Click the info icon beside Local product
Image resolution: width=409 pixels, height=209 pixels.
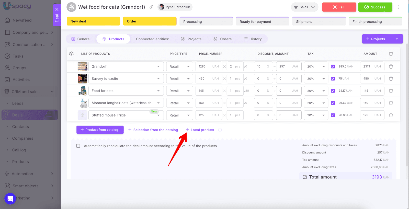(220, 130)
